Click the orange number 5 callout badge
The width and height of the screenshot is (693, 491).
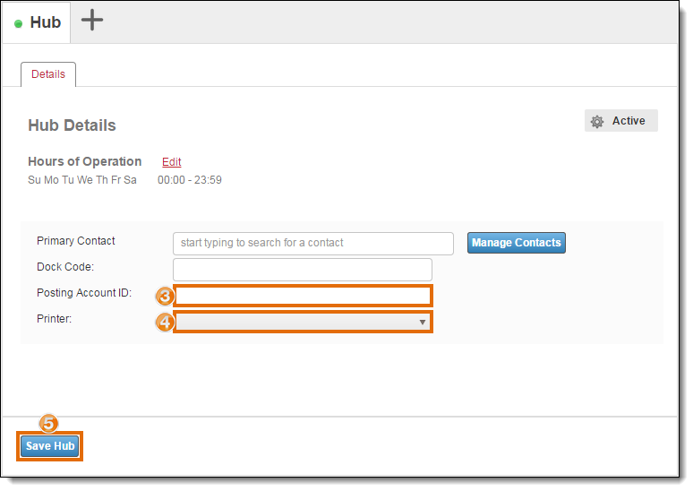48,423
